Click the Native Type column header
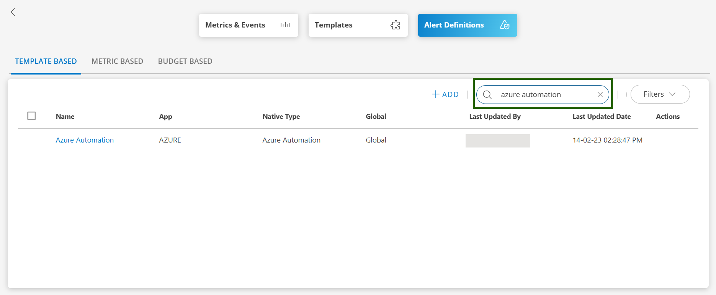 281,117
